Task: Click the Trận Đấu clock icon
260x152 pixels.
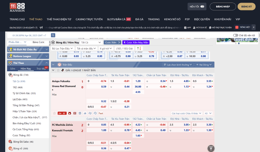Action: 59,65
